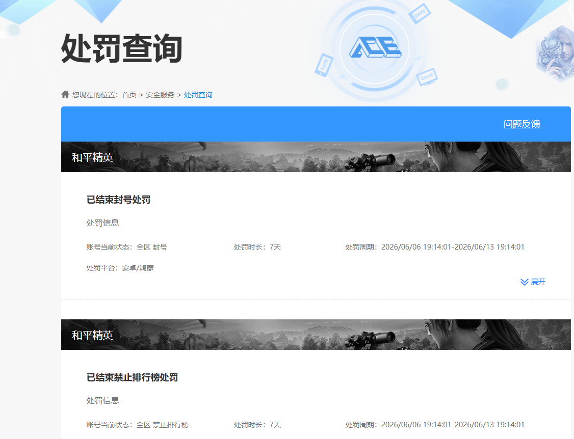The image size is (574, 439).
Task: Click the ACE logo in the header
Action: tap(375, 47)
